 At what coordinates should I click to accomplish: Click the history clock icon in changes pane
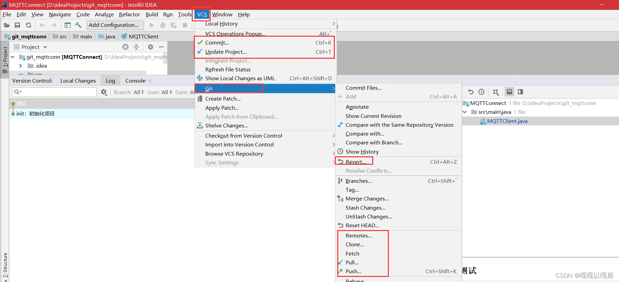481,92
